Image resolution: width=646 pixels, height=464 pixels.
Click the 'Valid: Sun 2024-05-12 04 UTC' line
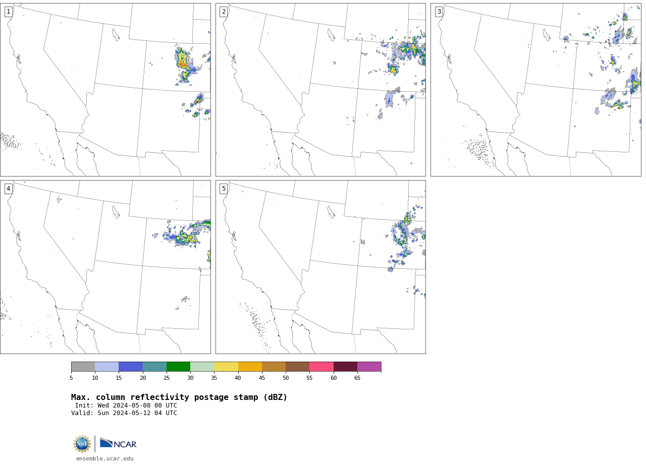124,413
